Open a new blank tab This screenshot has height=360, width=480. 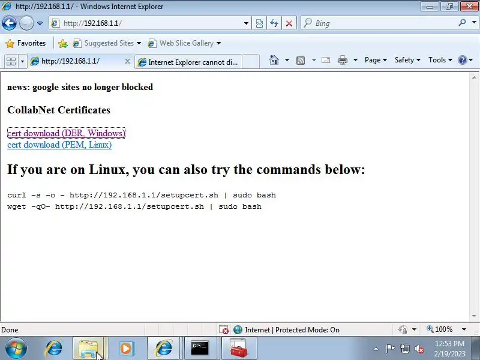(251, 62)
